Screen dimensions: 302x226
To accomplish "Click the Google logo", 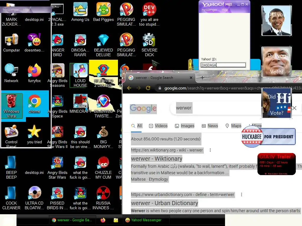I will (143, 109).
